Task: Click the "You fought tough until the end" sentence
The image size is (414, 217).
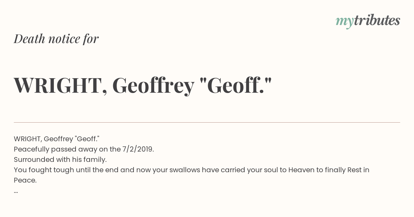Action: (191, 170)
